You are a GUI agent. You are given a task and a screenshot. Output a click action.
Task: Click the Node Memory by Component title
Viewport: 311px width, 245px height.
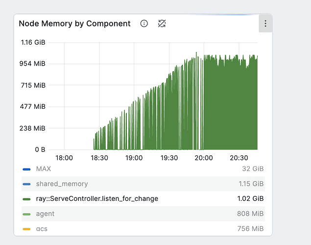point(74,24)
